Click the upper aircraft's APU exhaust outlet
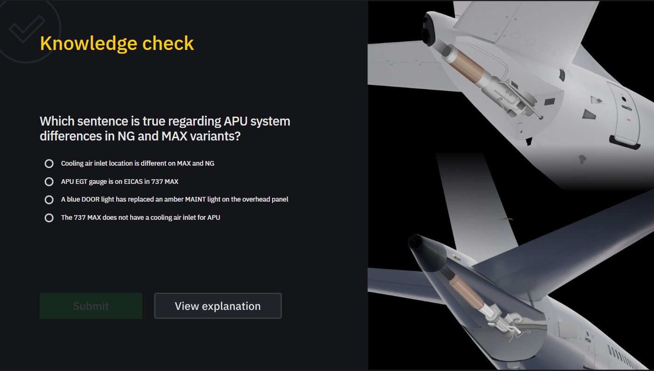 [429, 27]
